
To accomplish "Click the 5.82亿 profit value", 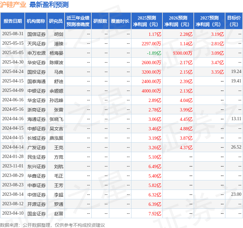I will (x=155, y=185).
